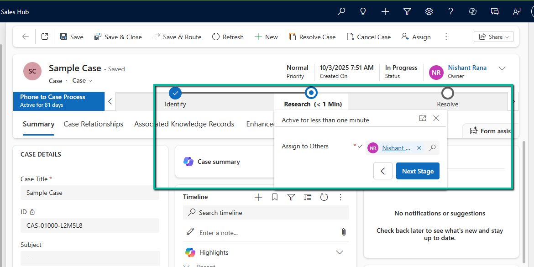Switch to Case Relationships tab

click(94, 124)
